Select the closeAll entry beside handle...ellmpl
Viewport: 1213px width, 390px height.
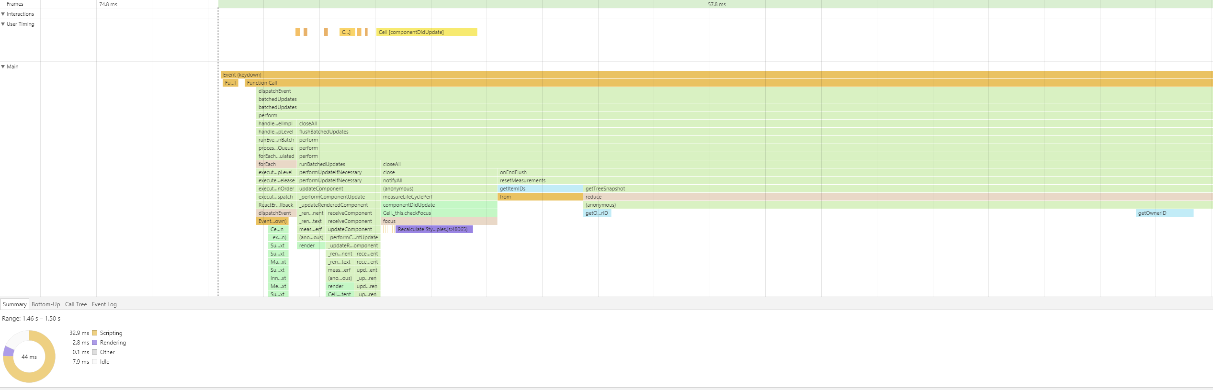click(755, 123)
